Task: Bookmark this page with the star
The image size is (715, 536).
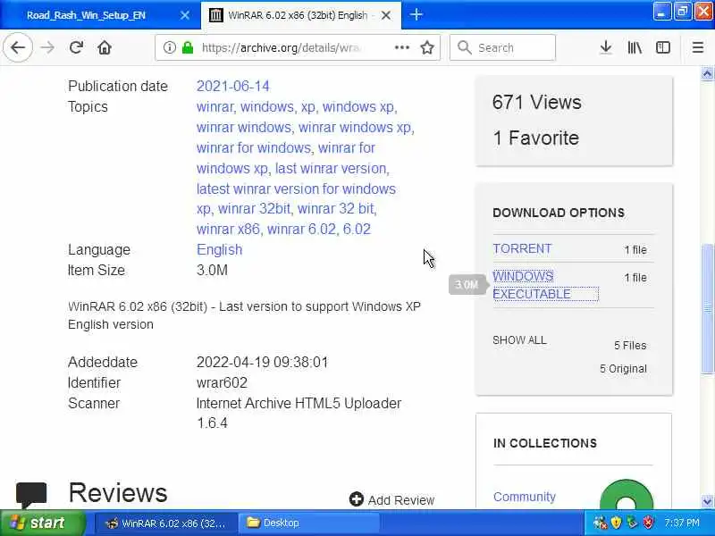Action: (x=427, y=47)
